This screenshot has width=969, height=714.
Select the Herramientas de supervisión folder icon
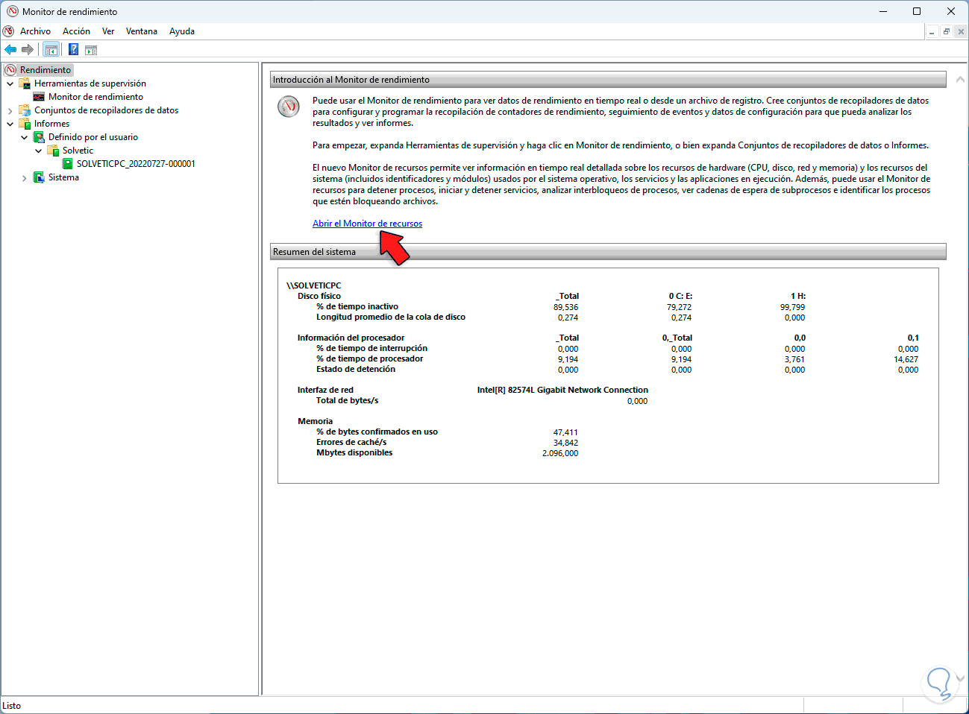pyautogui.click(x=25, y=83)
